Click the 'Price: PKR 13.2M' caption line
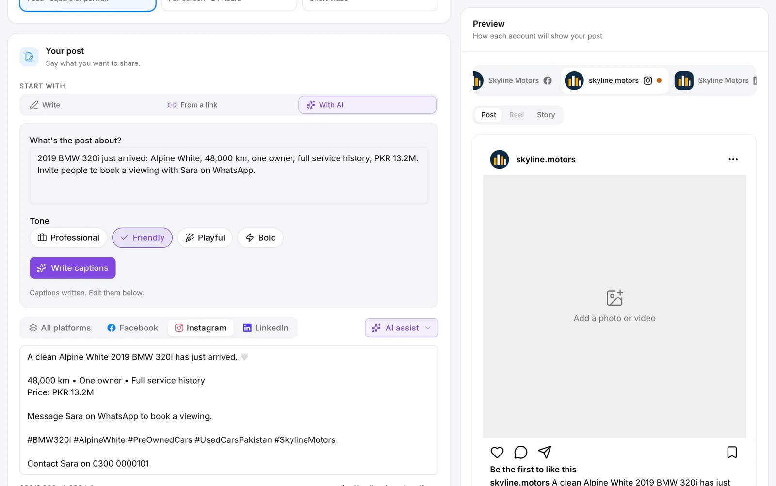 (61, 392)
